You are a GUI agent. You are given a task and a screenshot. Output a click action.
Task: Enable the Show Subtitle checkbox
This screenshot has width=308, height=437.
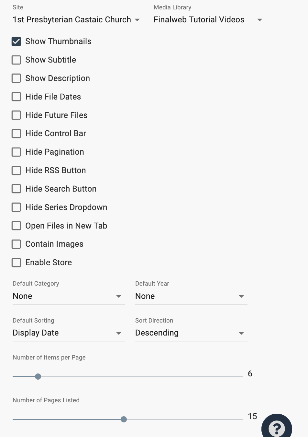[x=16, y=60]
